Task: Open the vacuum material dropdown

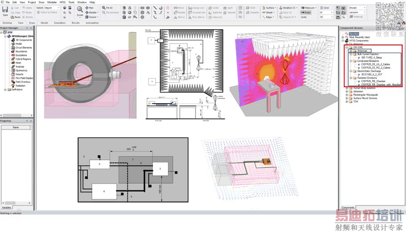Action: 357,12
